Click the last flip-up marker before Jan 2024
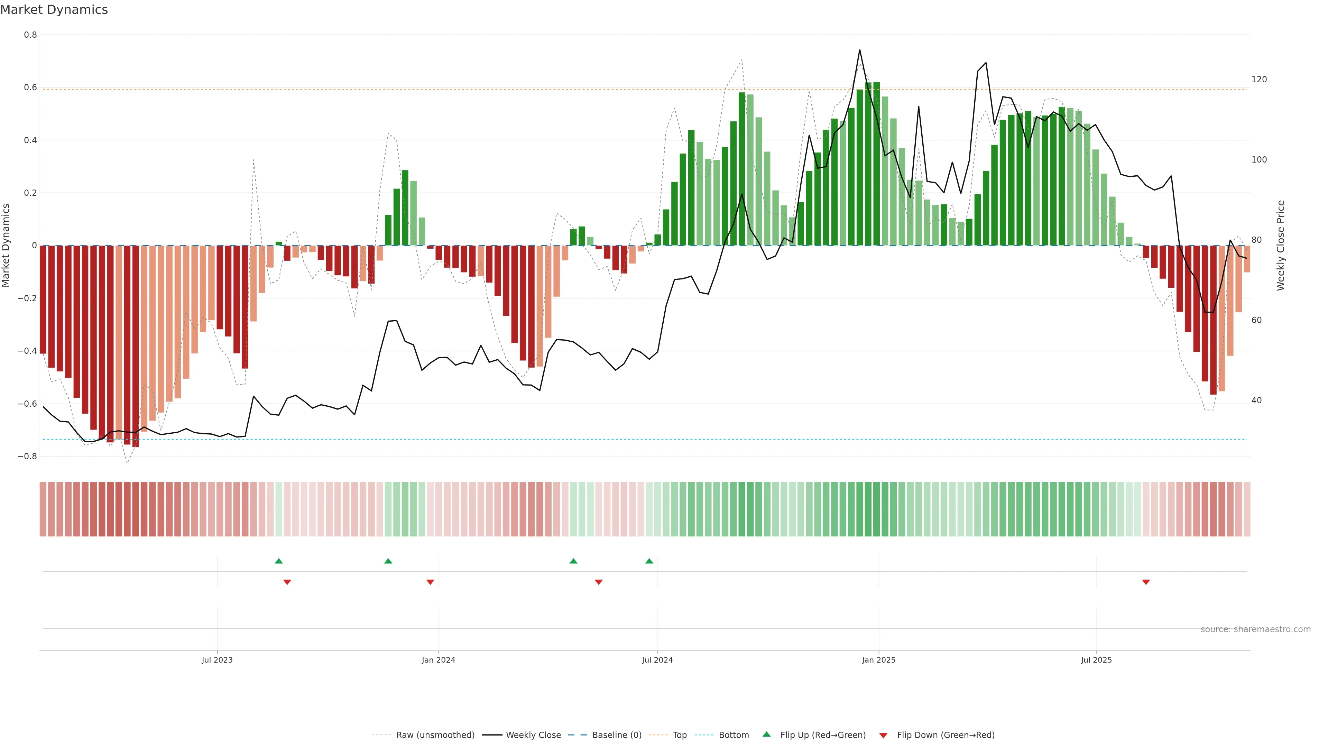The height and width of the screenshot is (747, 1328). (388, 561)
